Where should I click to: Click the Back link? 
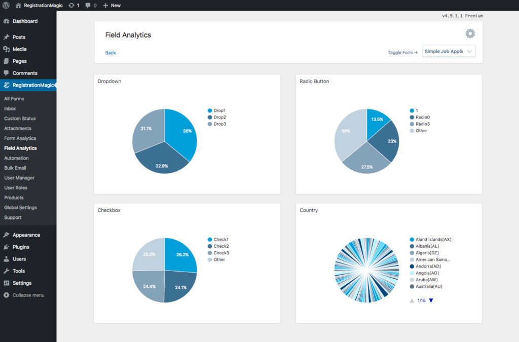[x=110, y=53]
